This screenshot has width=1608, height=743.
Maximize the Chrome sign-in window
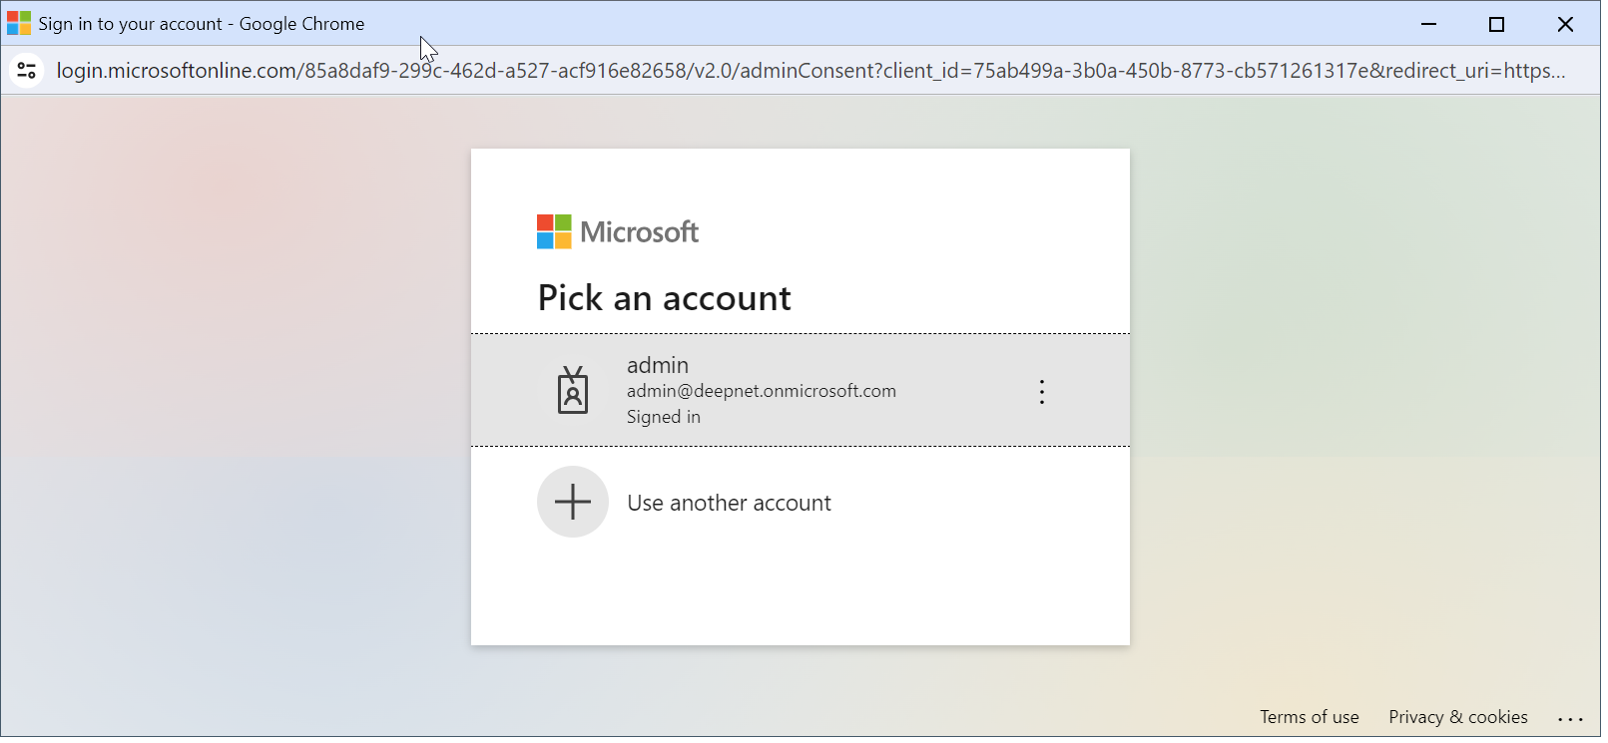coord(1496,24)
